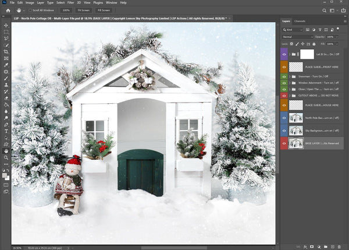Toggle visibility of Sky Background layer
The width and height of the screenshot is (349, 250).
click(284, 130)
